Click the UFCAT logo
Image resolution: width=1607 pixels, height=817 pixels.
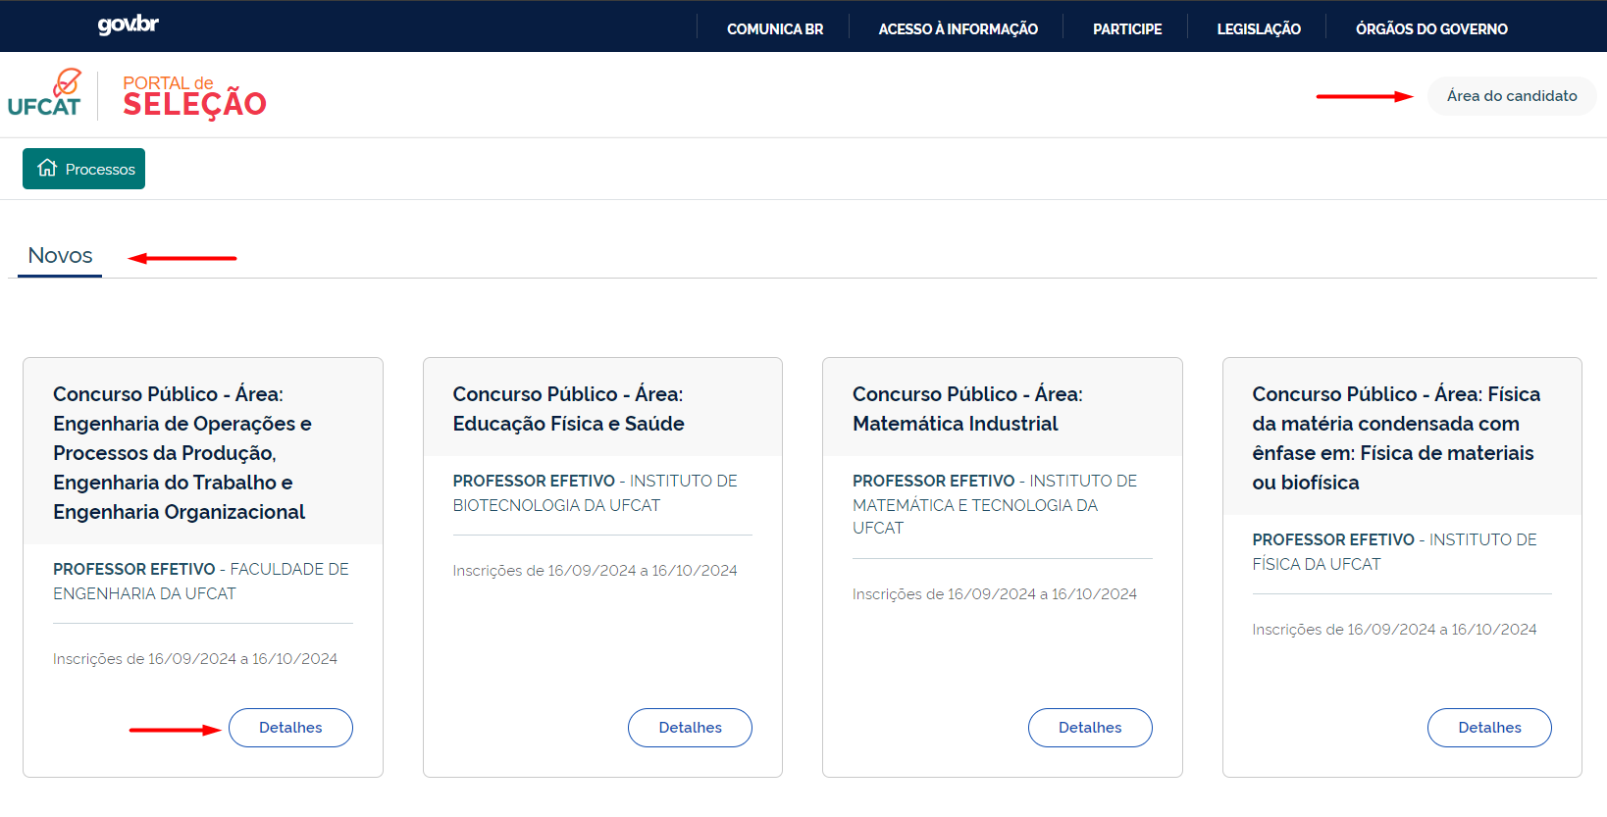click(44, 93)
